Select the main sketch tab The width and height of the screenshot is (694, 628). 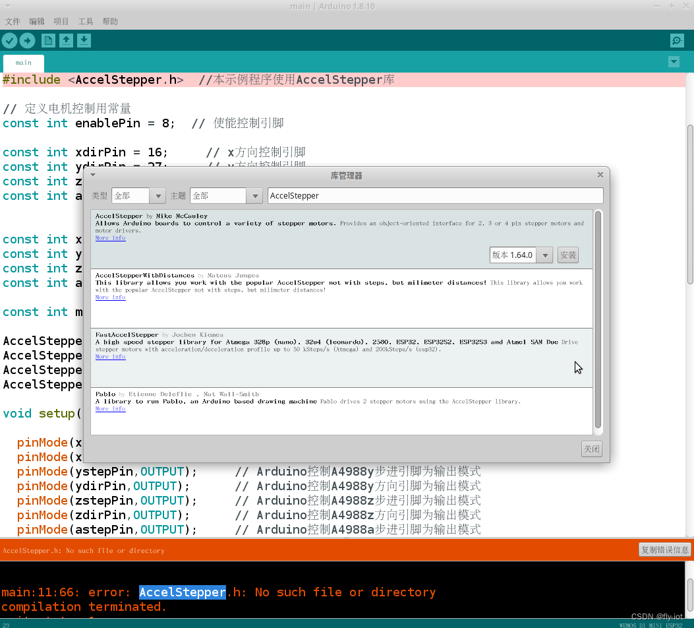(24, 63)
